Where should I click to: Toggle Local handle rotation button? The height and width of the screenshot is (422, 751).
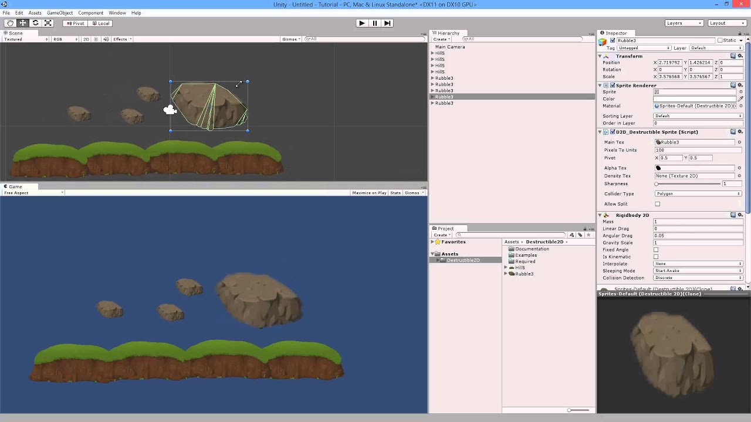[x=100, y=23]
